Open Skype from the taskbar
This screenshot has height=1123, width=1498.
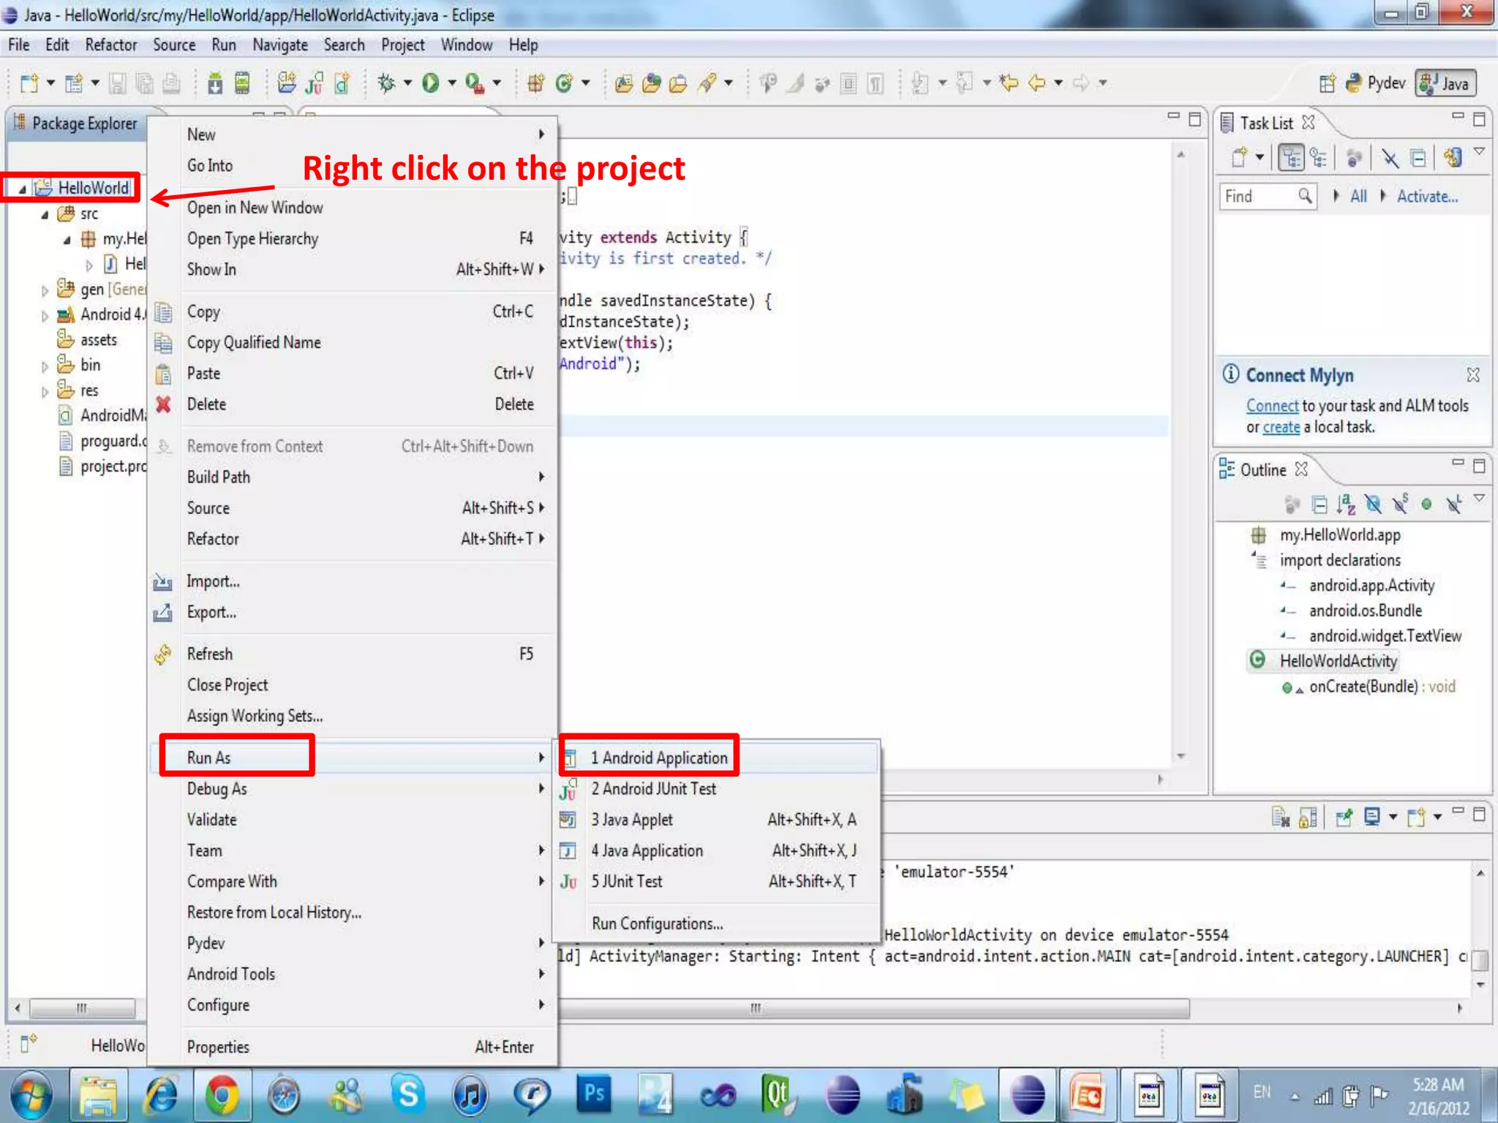pyautogui.click(x=407, y=1095)
